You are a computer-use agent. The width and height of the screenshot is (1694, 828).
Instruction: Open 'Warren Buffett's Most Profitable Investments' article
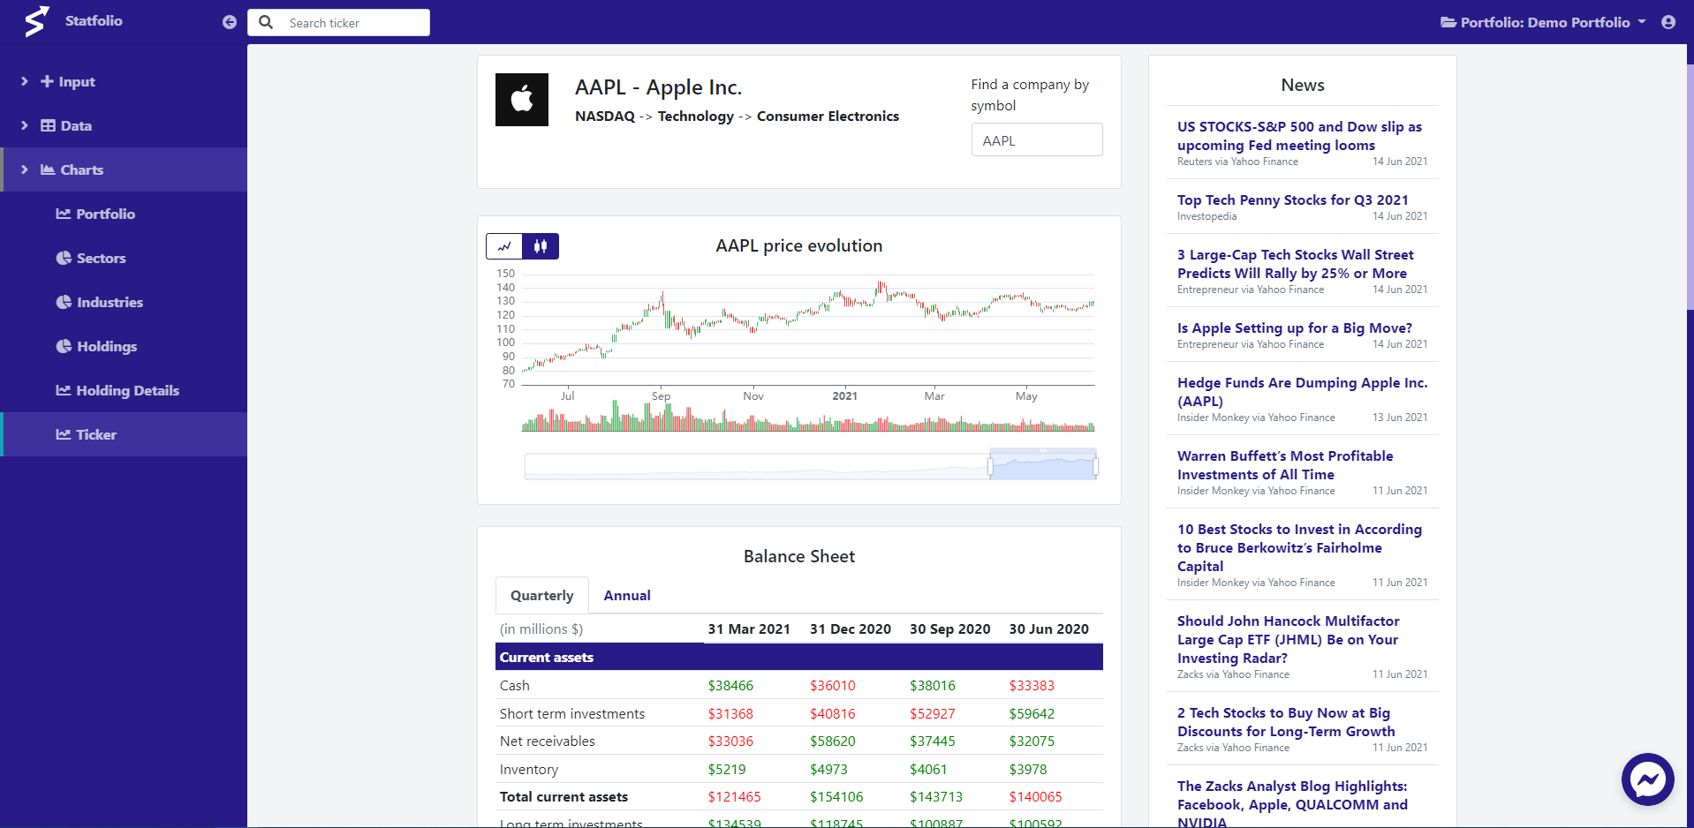coord(1285,465)
